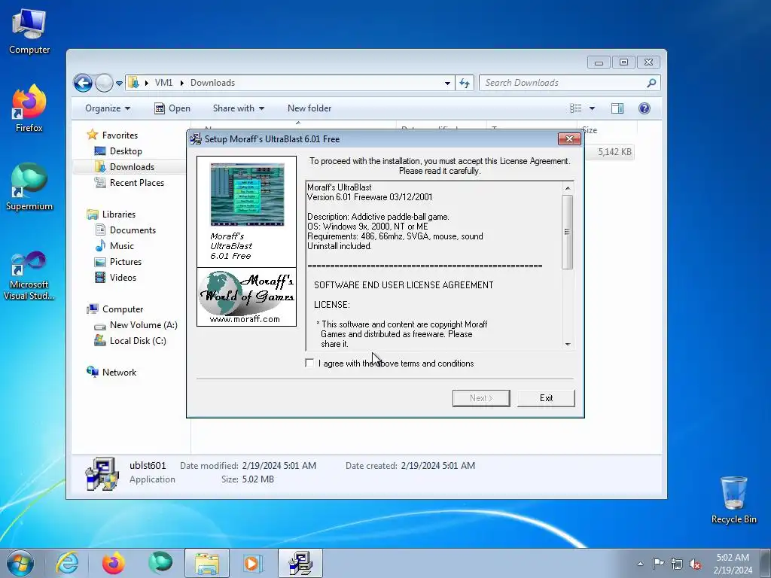
Task: Open Videos library
Action: tap(115, 277)
